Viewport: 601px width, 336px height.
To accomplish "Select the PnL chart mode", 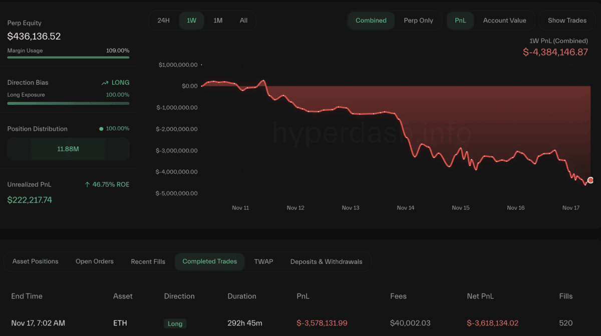I will pos(460,21).
